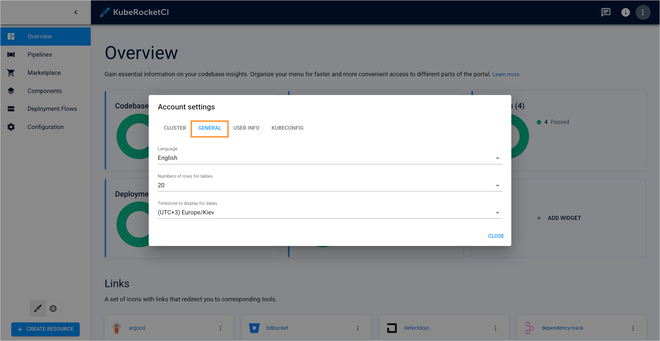Collapse the sidebar with the chevron arrow
The image size is (660, 341).
coord(76,12)
